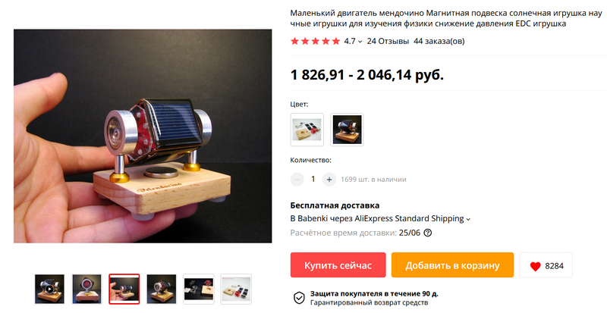This screenshot has width=607, height=313.
Task: Select the fourth gallery thumbnail of motor
Action: [x=162, y=289]
